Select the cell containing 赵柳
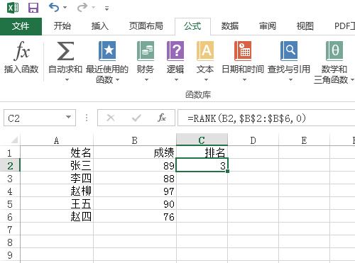 [x=57, y=191]
